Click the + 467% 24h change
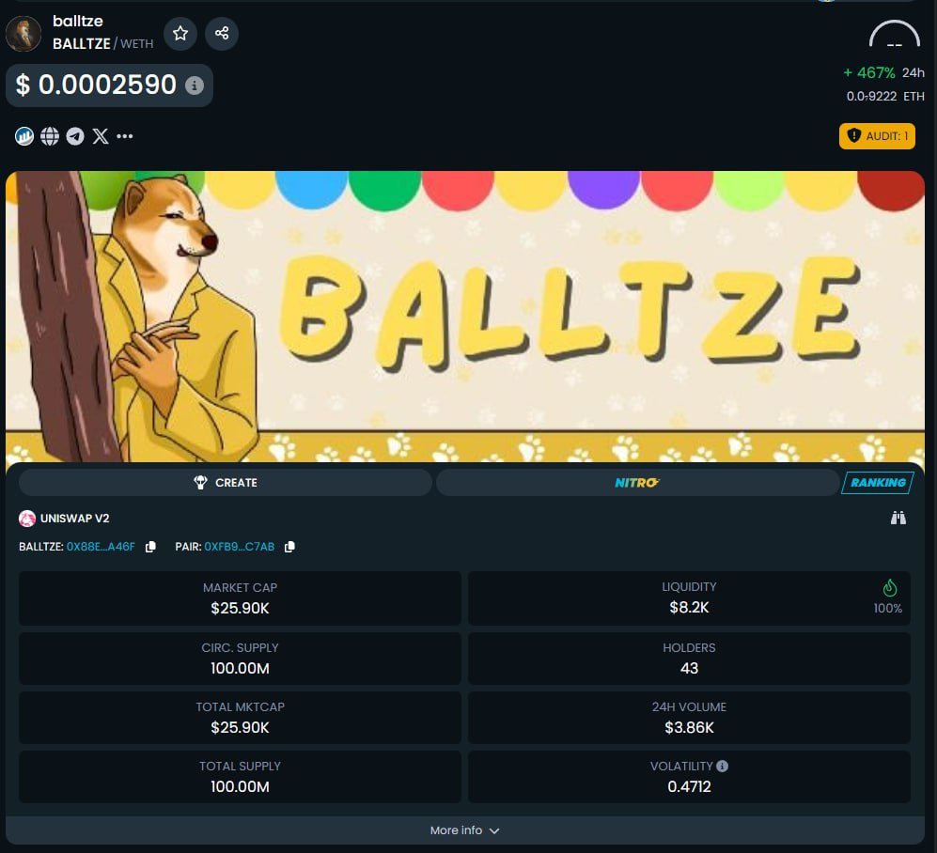 pyautogui.click(x=883, y=73)
